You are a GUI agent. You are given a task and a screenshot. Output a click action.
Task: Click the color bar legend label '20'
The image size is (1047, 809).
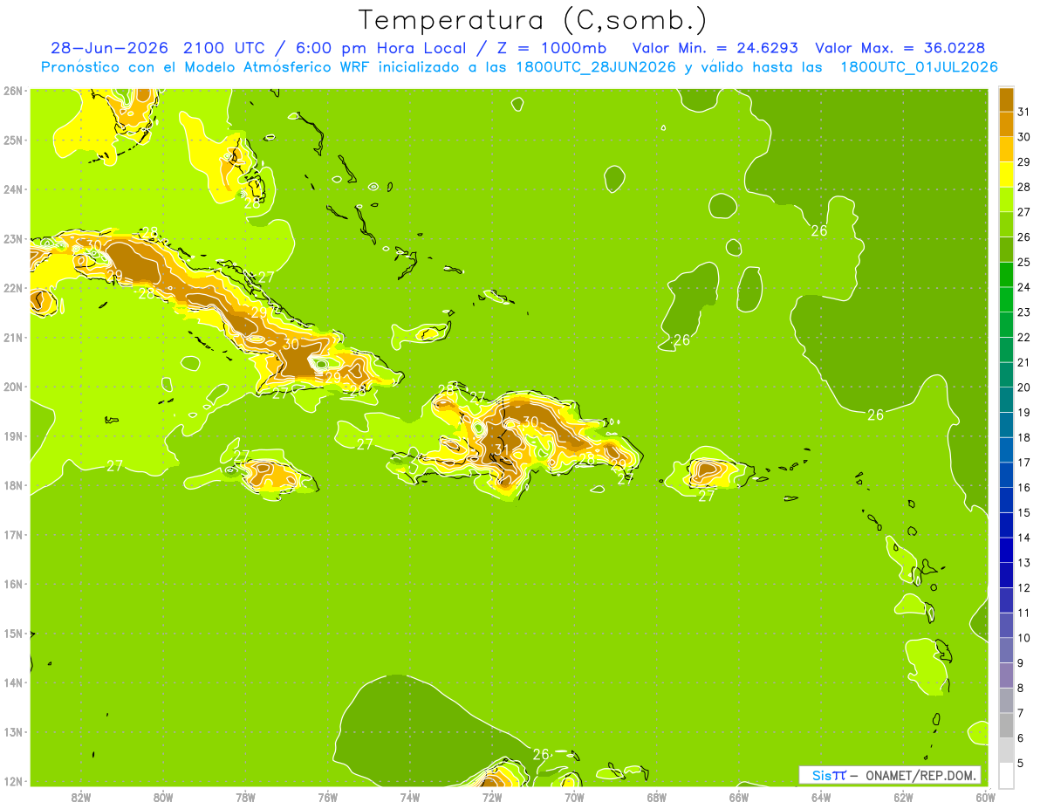(1024, 387)
